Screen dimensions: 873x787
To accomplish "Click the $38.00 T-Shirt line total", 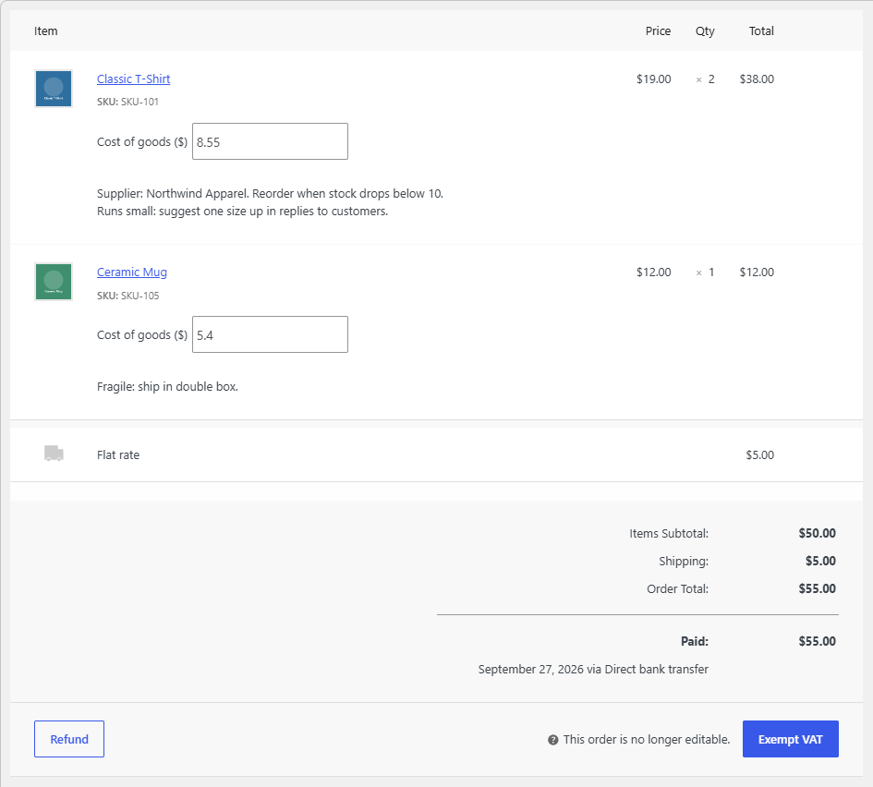I will (757, 79).
